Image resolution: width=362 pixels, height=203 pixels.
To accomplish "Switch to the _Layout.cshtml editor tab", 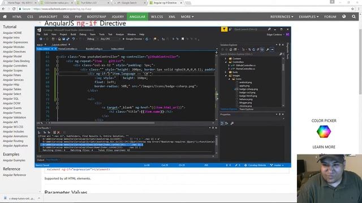I will click(59, 45).
